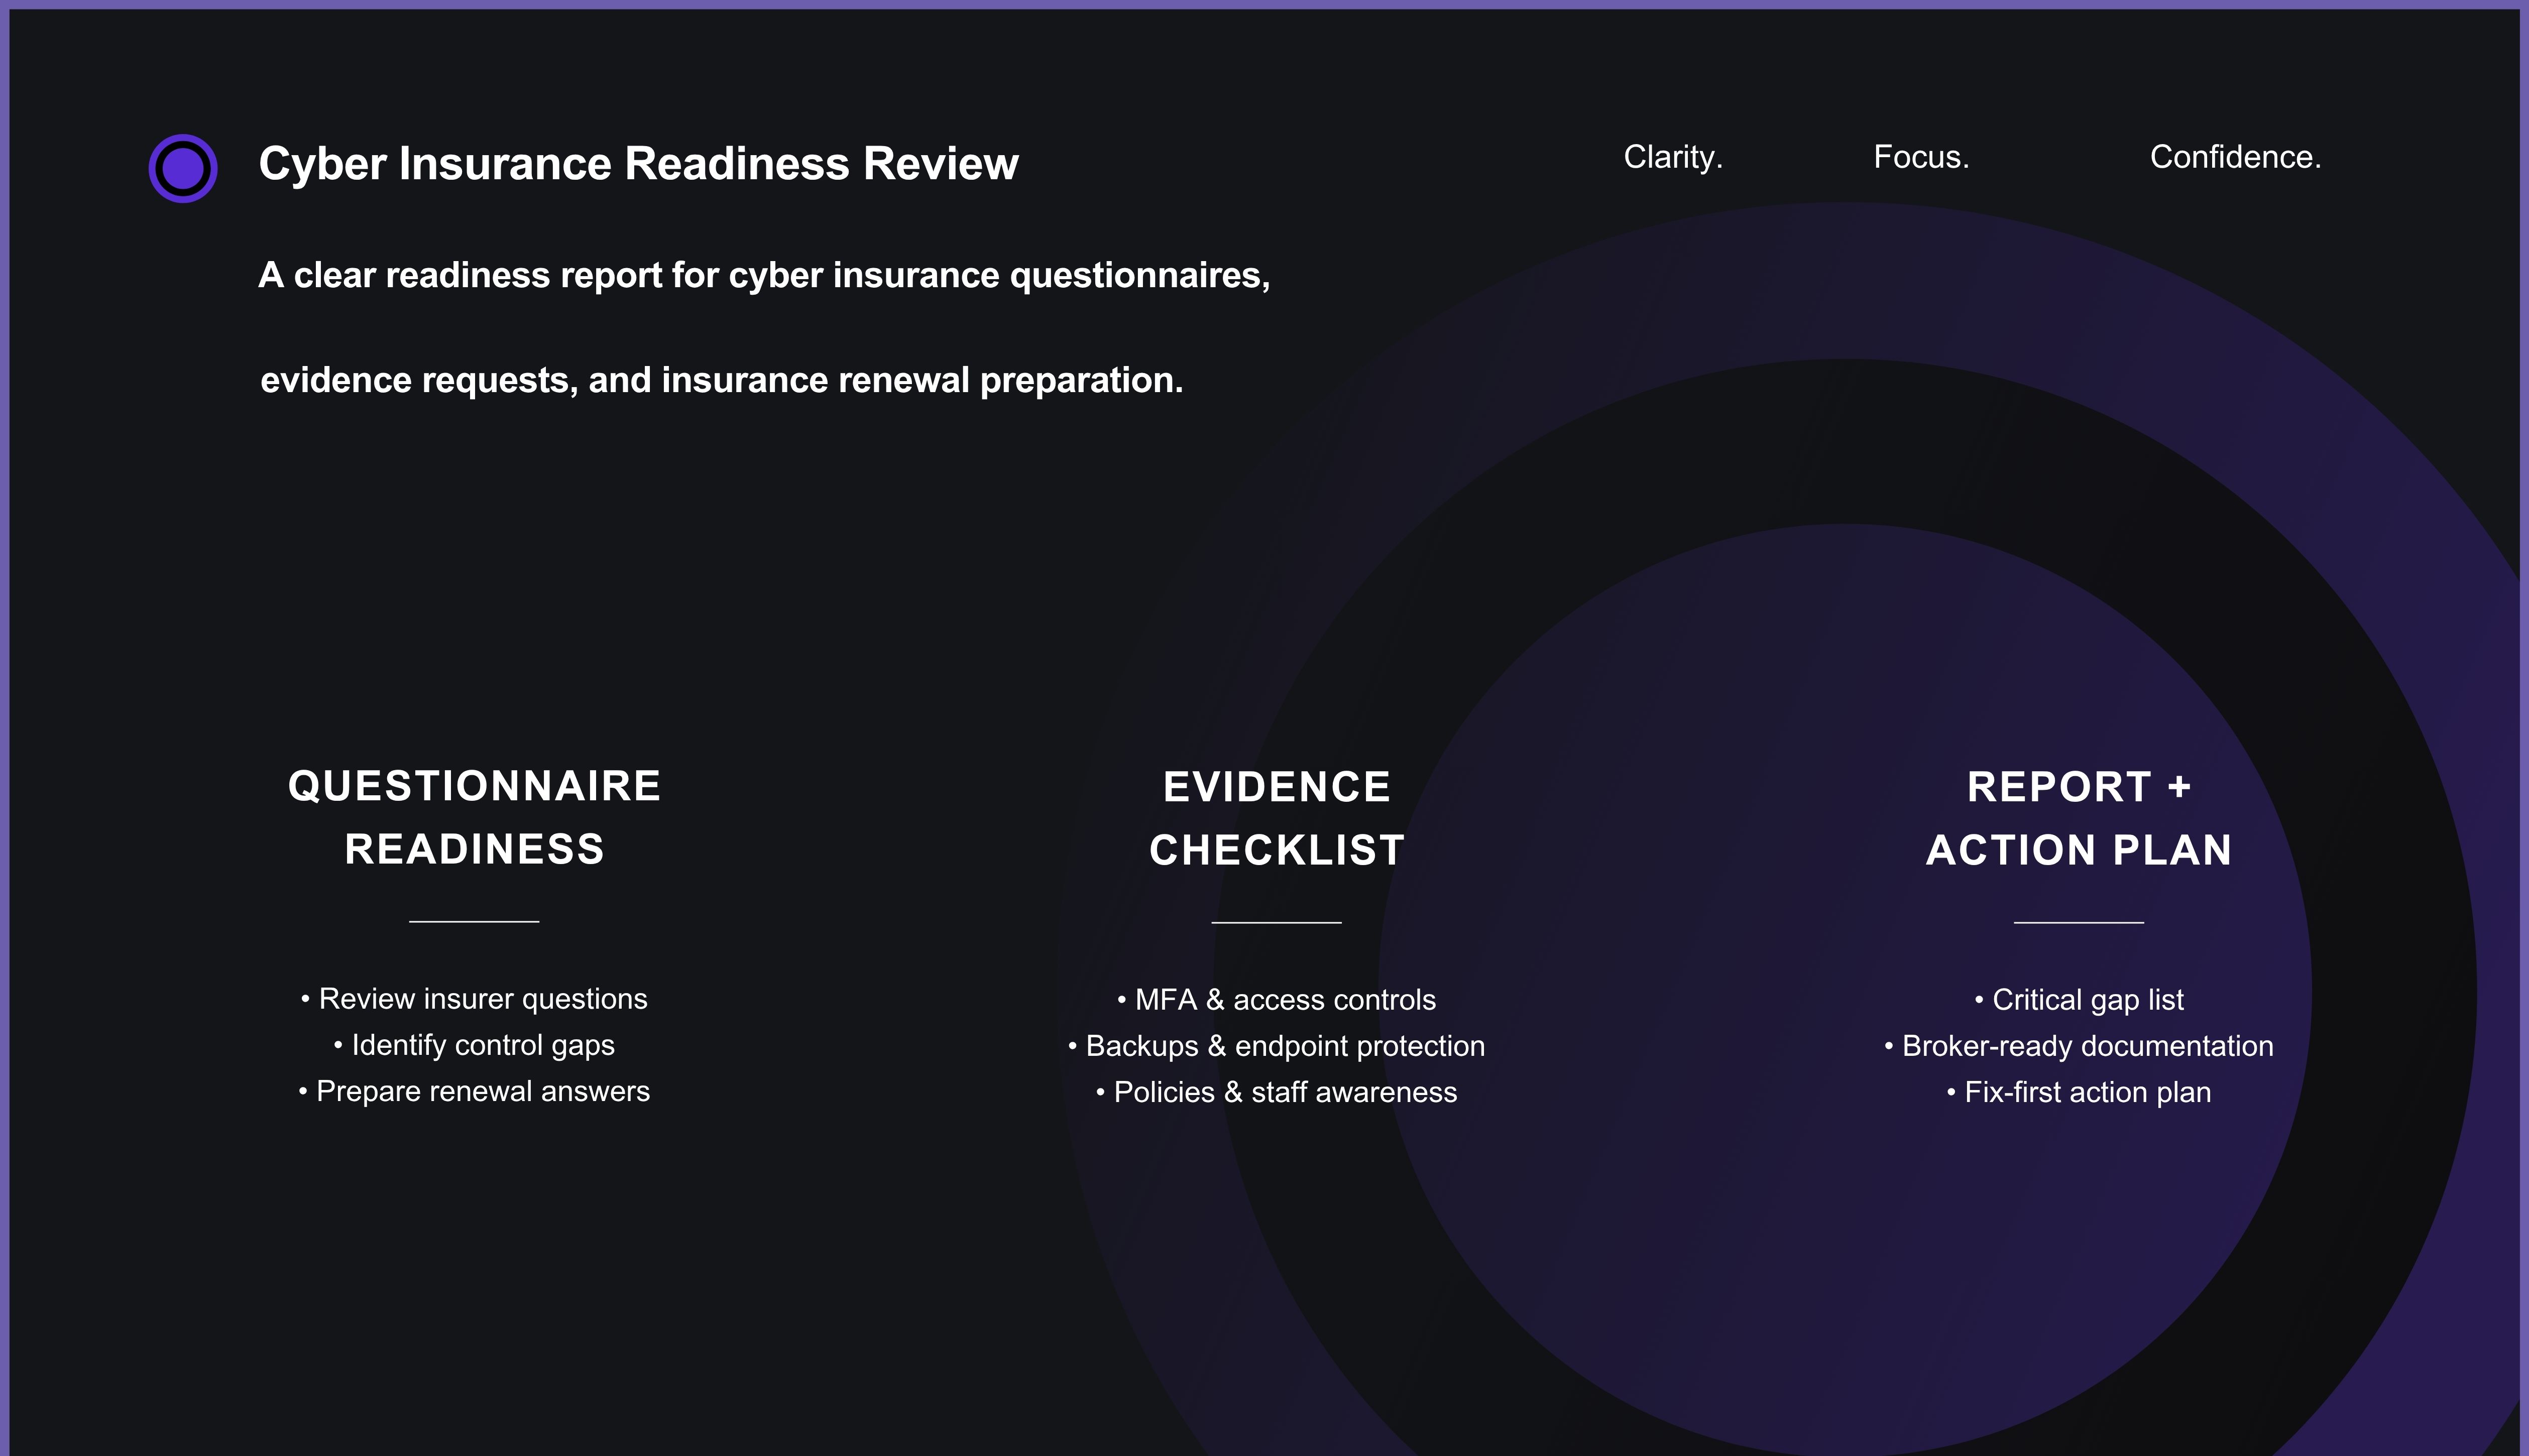2529x1456 pixels.
Task: Select the 'Fix-first action plan' bullet
Action: tap(2079, 1092)
